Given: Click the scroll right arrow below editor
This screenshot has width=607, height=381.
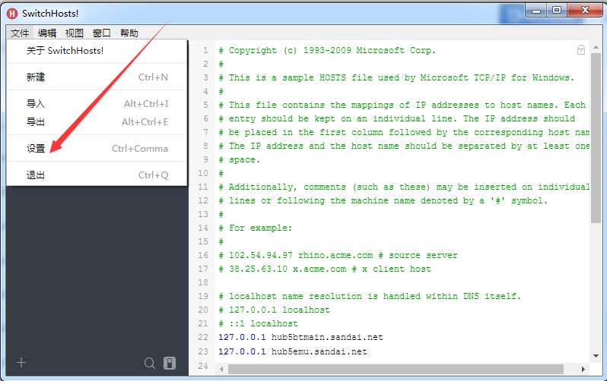Looking at the screenshot, I should (x=583, y=369).
